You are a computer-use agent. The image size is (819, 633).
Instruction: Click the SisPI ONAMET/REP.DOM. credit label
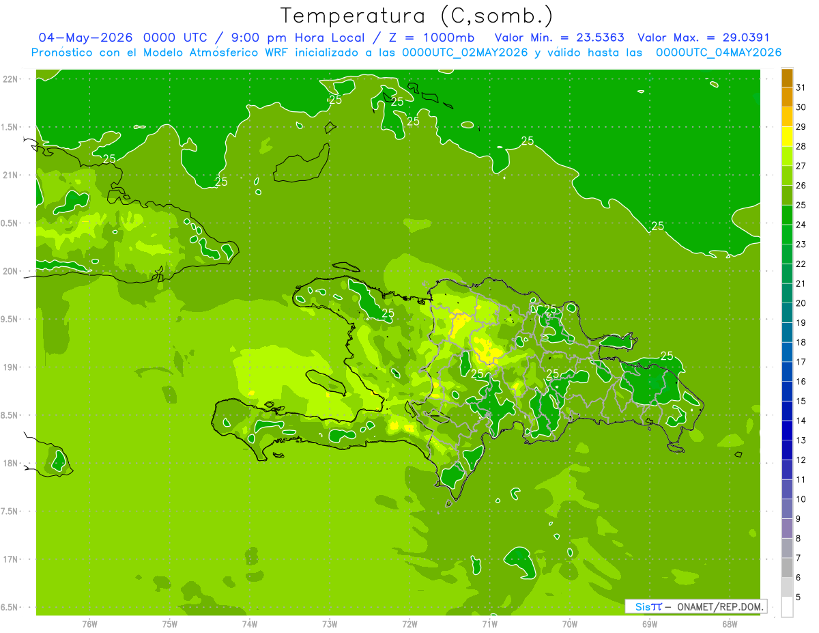coord(695,606)
